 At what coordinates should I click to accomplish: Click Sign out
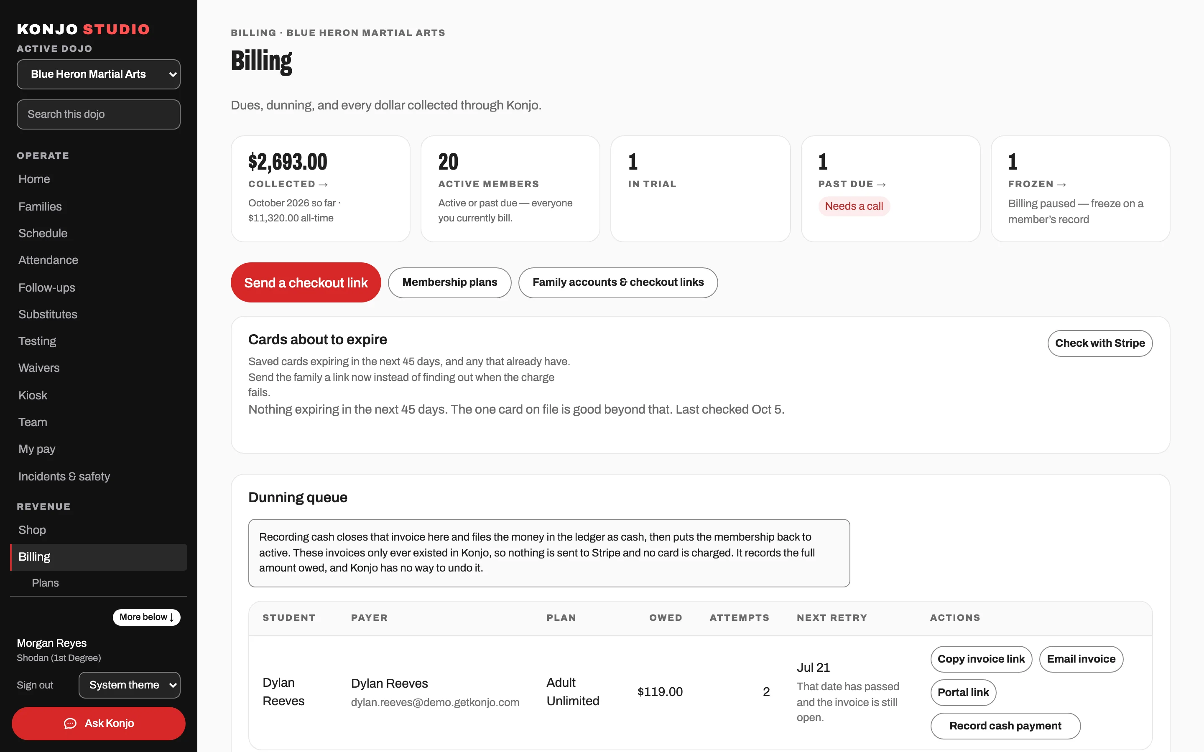(x=35, y=685)
